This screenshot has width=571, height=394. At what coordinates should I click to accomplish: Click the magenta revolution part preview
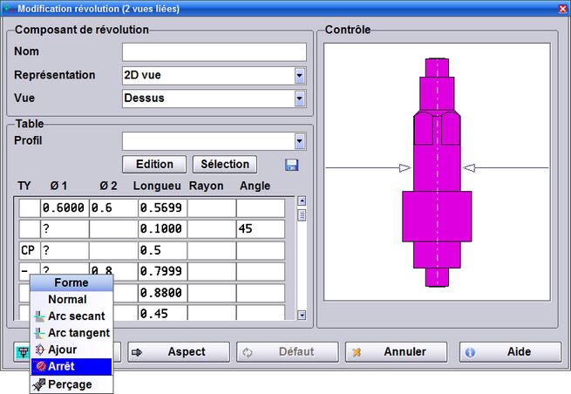437,173
